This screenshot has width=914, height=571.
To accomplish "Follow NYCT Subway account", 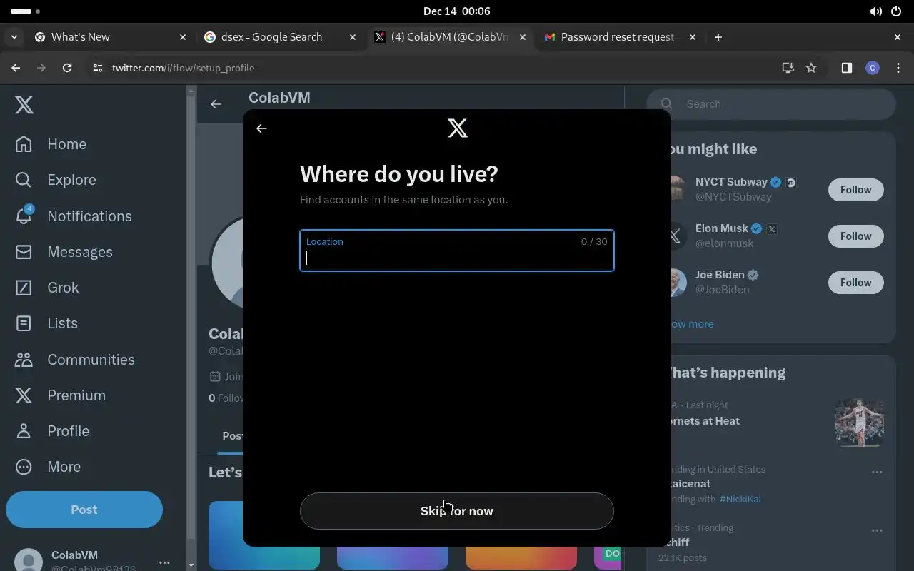I will click(855, 190).
